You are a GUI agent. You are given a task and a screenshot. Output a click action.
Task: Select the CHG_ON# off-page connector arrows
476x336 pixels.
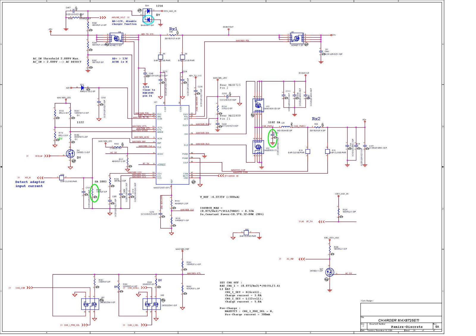click(x=29, y=288)
